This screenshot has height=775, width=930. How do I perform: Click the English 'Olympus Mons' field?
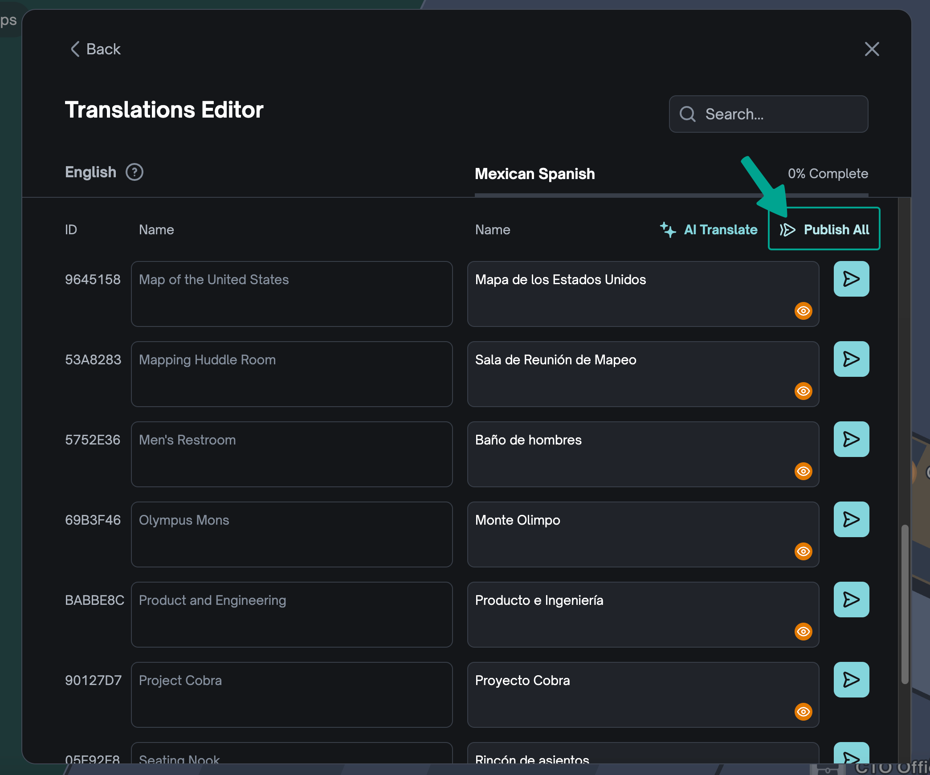[292, 534]
